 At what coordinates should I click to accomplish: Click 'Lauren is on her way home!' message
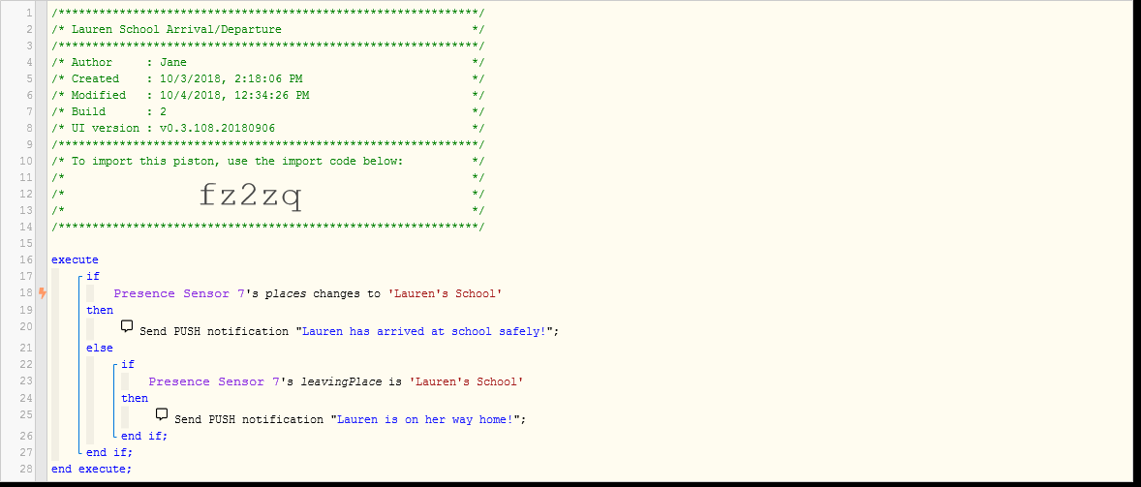click(425, 419)
